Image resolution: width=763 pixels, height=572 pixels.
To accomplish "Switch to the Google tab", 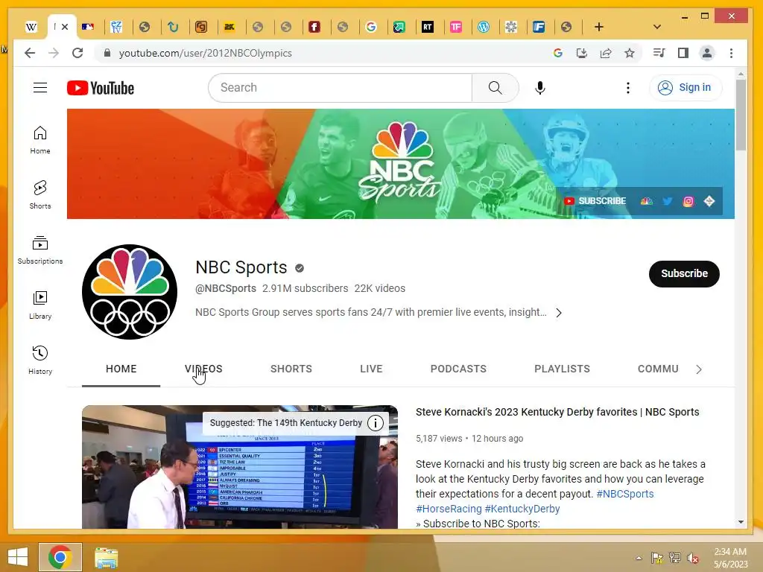I will click(371, 27).
